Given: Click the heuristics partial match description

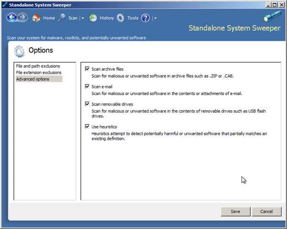Looking at the screenshot, I should click(x=179, y=136).
